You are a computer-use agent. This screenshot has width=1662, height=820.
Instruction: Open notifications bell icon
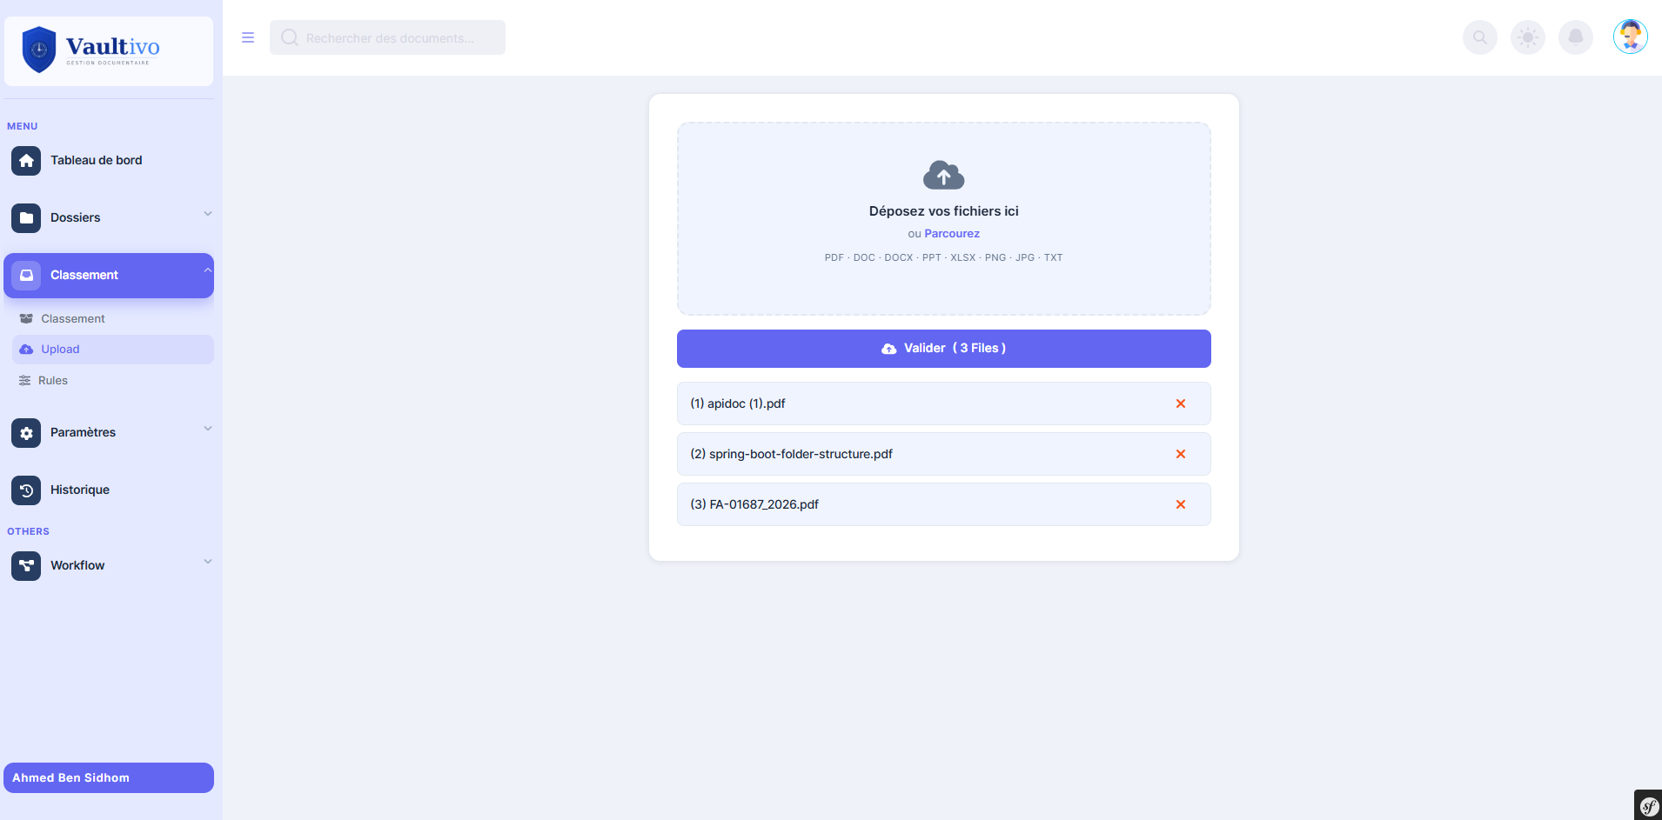tap(1575, 37)
